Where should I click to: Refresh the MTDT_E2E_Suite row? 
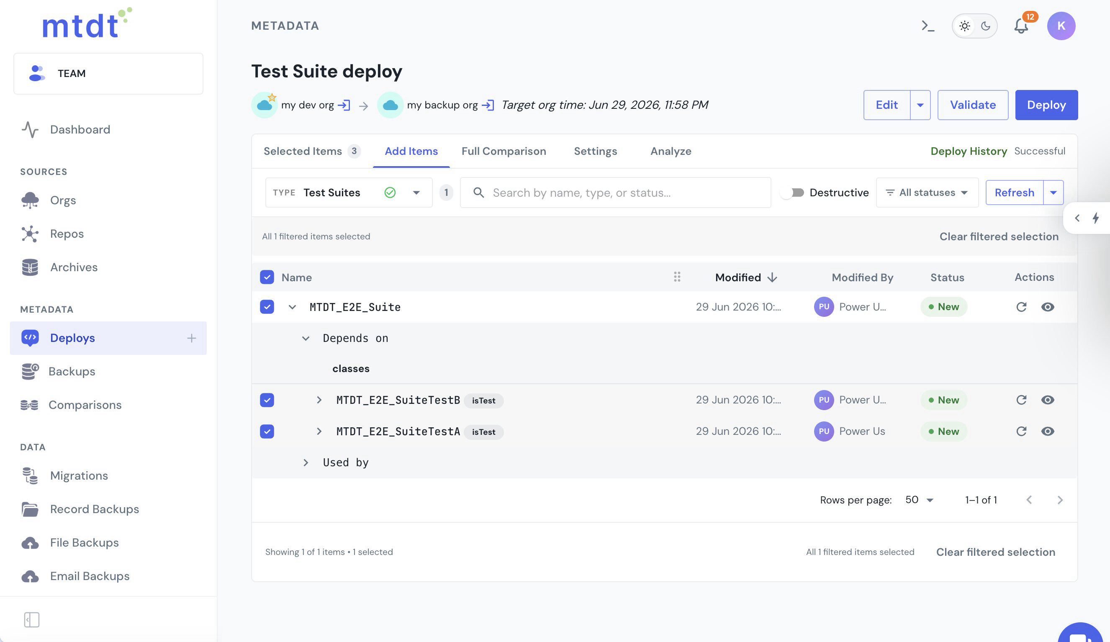coord(1021,307)
